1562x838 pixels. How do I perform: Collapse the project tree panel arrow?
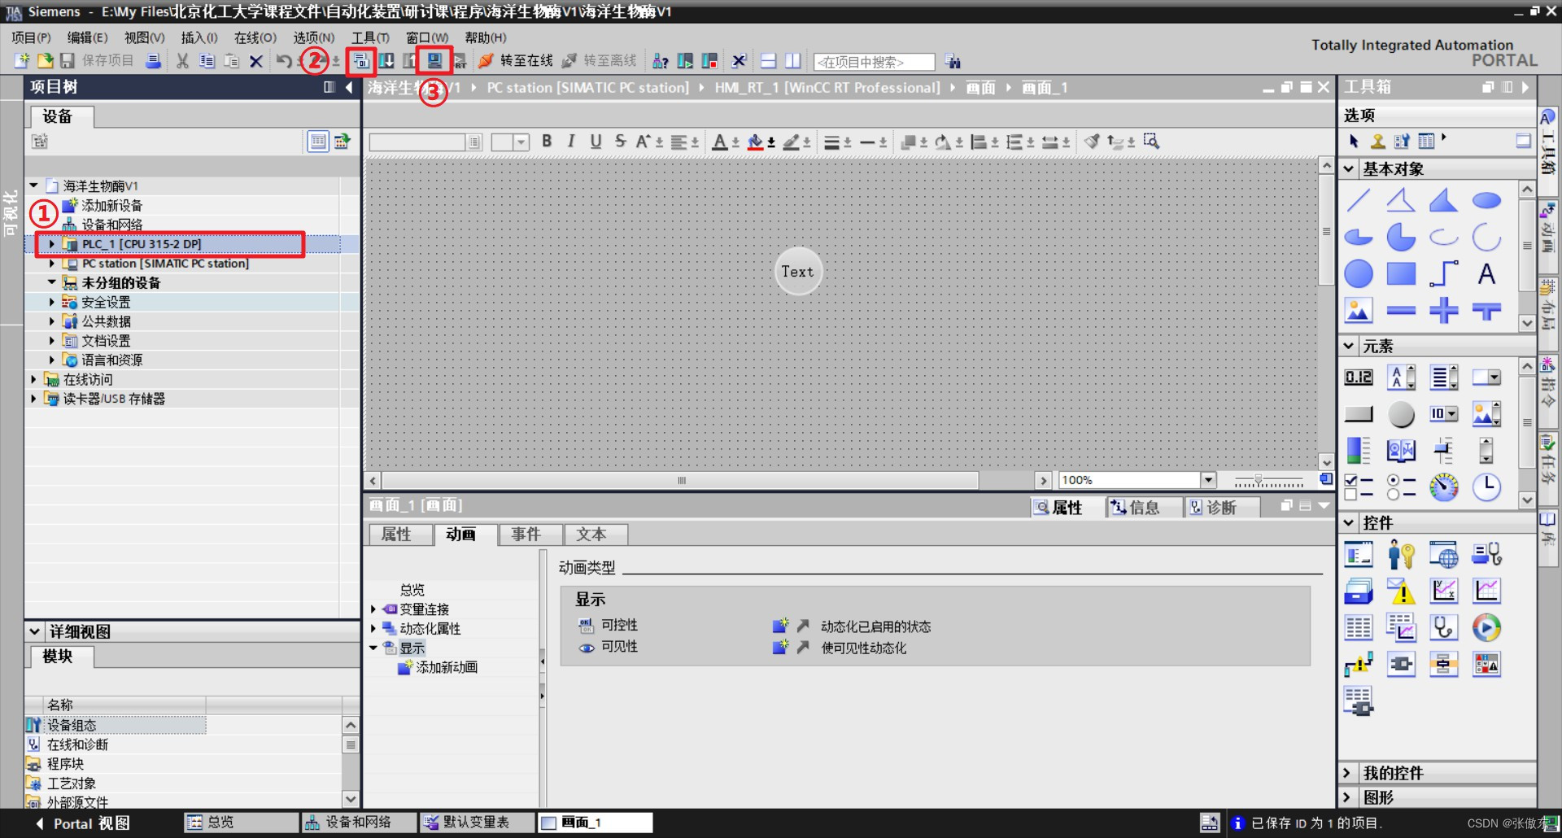click(x=349, y=87)
